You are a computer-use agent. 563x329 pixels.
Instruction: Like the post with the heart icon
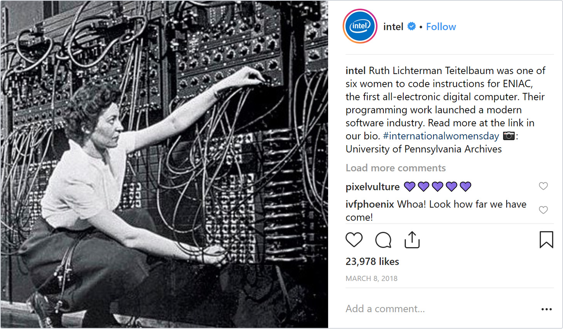[x=354, y=240]
